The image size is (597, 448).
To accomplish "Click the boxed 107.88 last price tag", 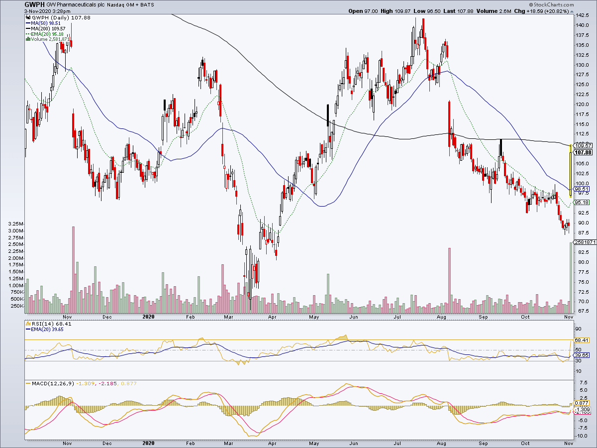I will [583, 152].
